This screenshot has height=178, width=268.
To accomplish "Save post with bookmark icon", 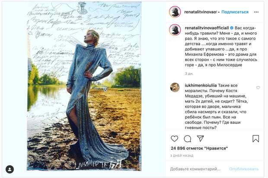I will click(x=256, y=139).
